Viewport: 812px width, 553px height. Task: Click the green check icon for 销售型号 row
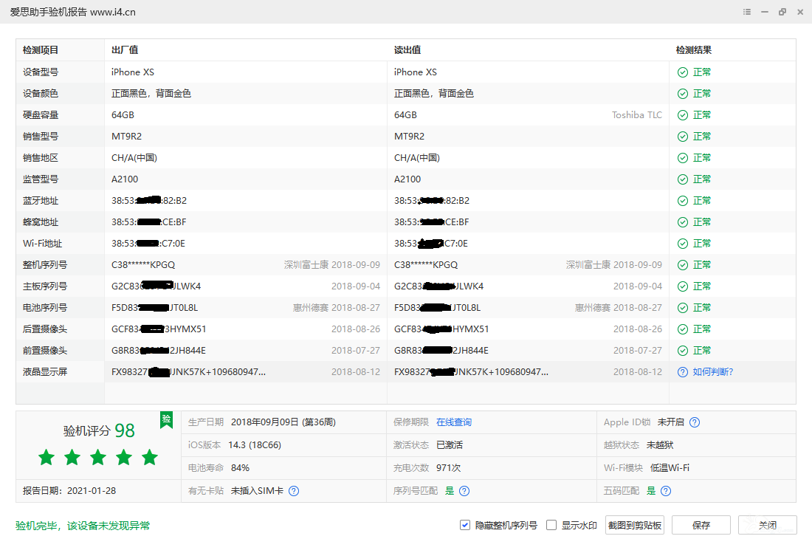point(683,137)
